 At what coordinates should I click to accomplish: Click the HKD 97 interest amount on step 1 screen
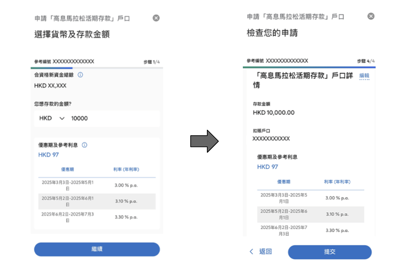click(48, 155)
